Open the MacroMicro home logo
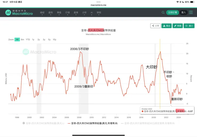The height and width of the screenshot is (137, 197). 19,13
